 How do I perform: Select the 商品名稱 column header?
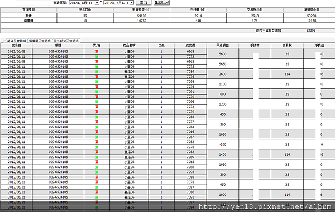[129, 45]
